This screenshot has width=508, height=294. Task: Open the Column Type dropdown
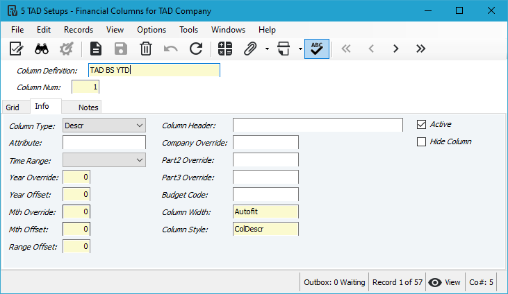pos(104,126)
